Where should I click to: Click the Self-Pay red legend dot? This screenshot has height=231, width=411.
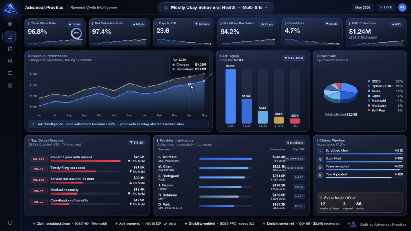369,111
